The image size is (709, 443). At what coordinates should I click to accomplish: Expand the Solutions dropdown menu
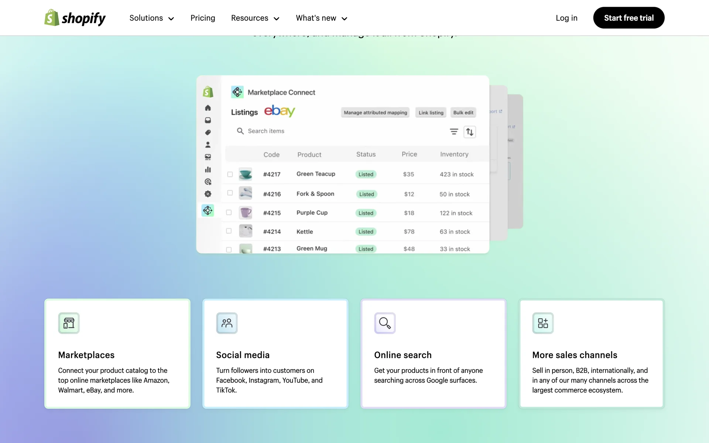point(151,18)
